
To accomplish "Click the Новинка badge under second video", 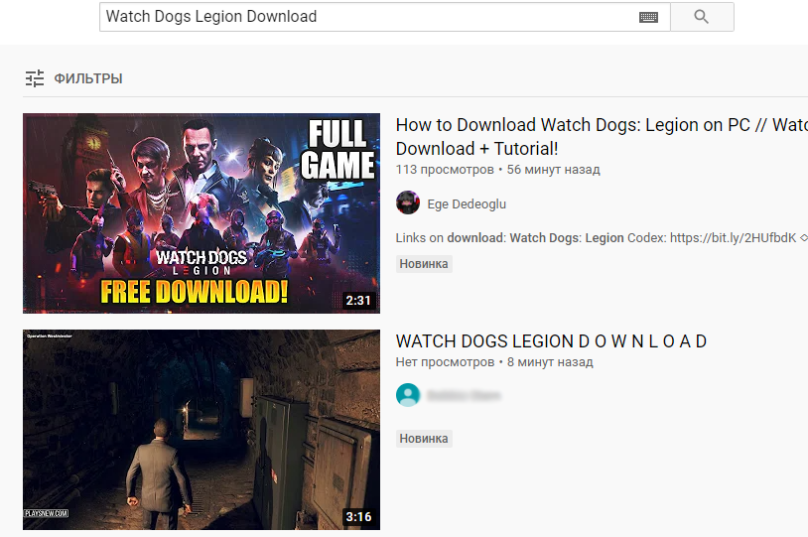I will pos(424,439).
